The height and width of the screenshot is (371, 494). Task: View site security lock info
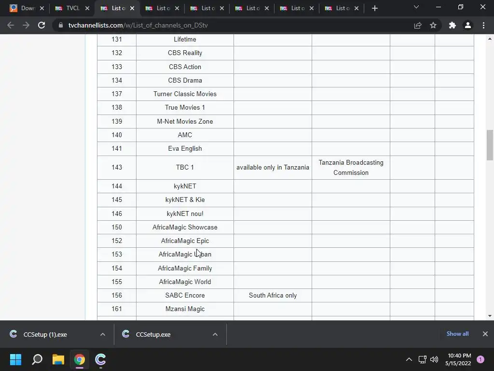coord(61,25)
